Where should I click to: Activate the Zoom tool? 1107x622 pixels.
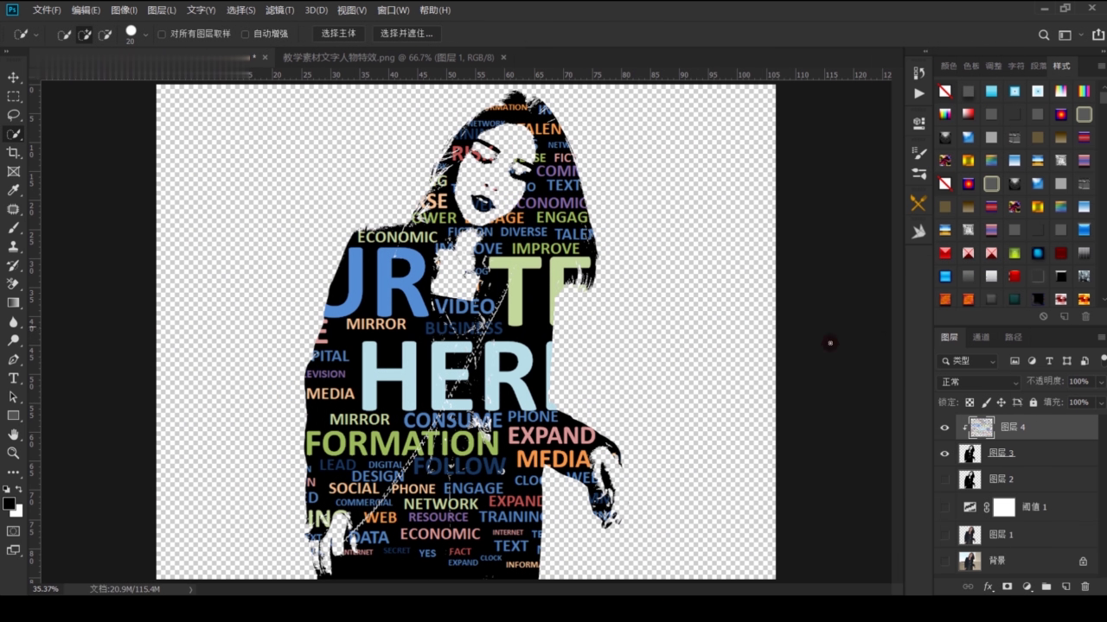tap(13, 453)
